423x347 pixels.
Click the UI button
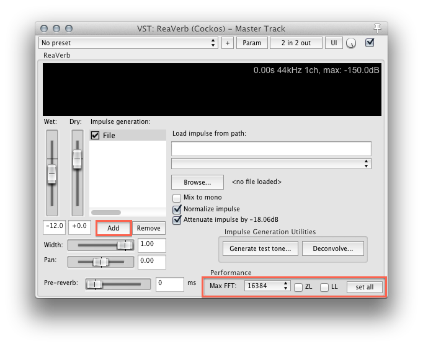pyautogui.click(x=334, y=43)
